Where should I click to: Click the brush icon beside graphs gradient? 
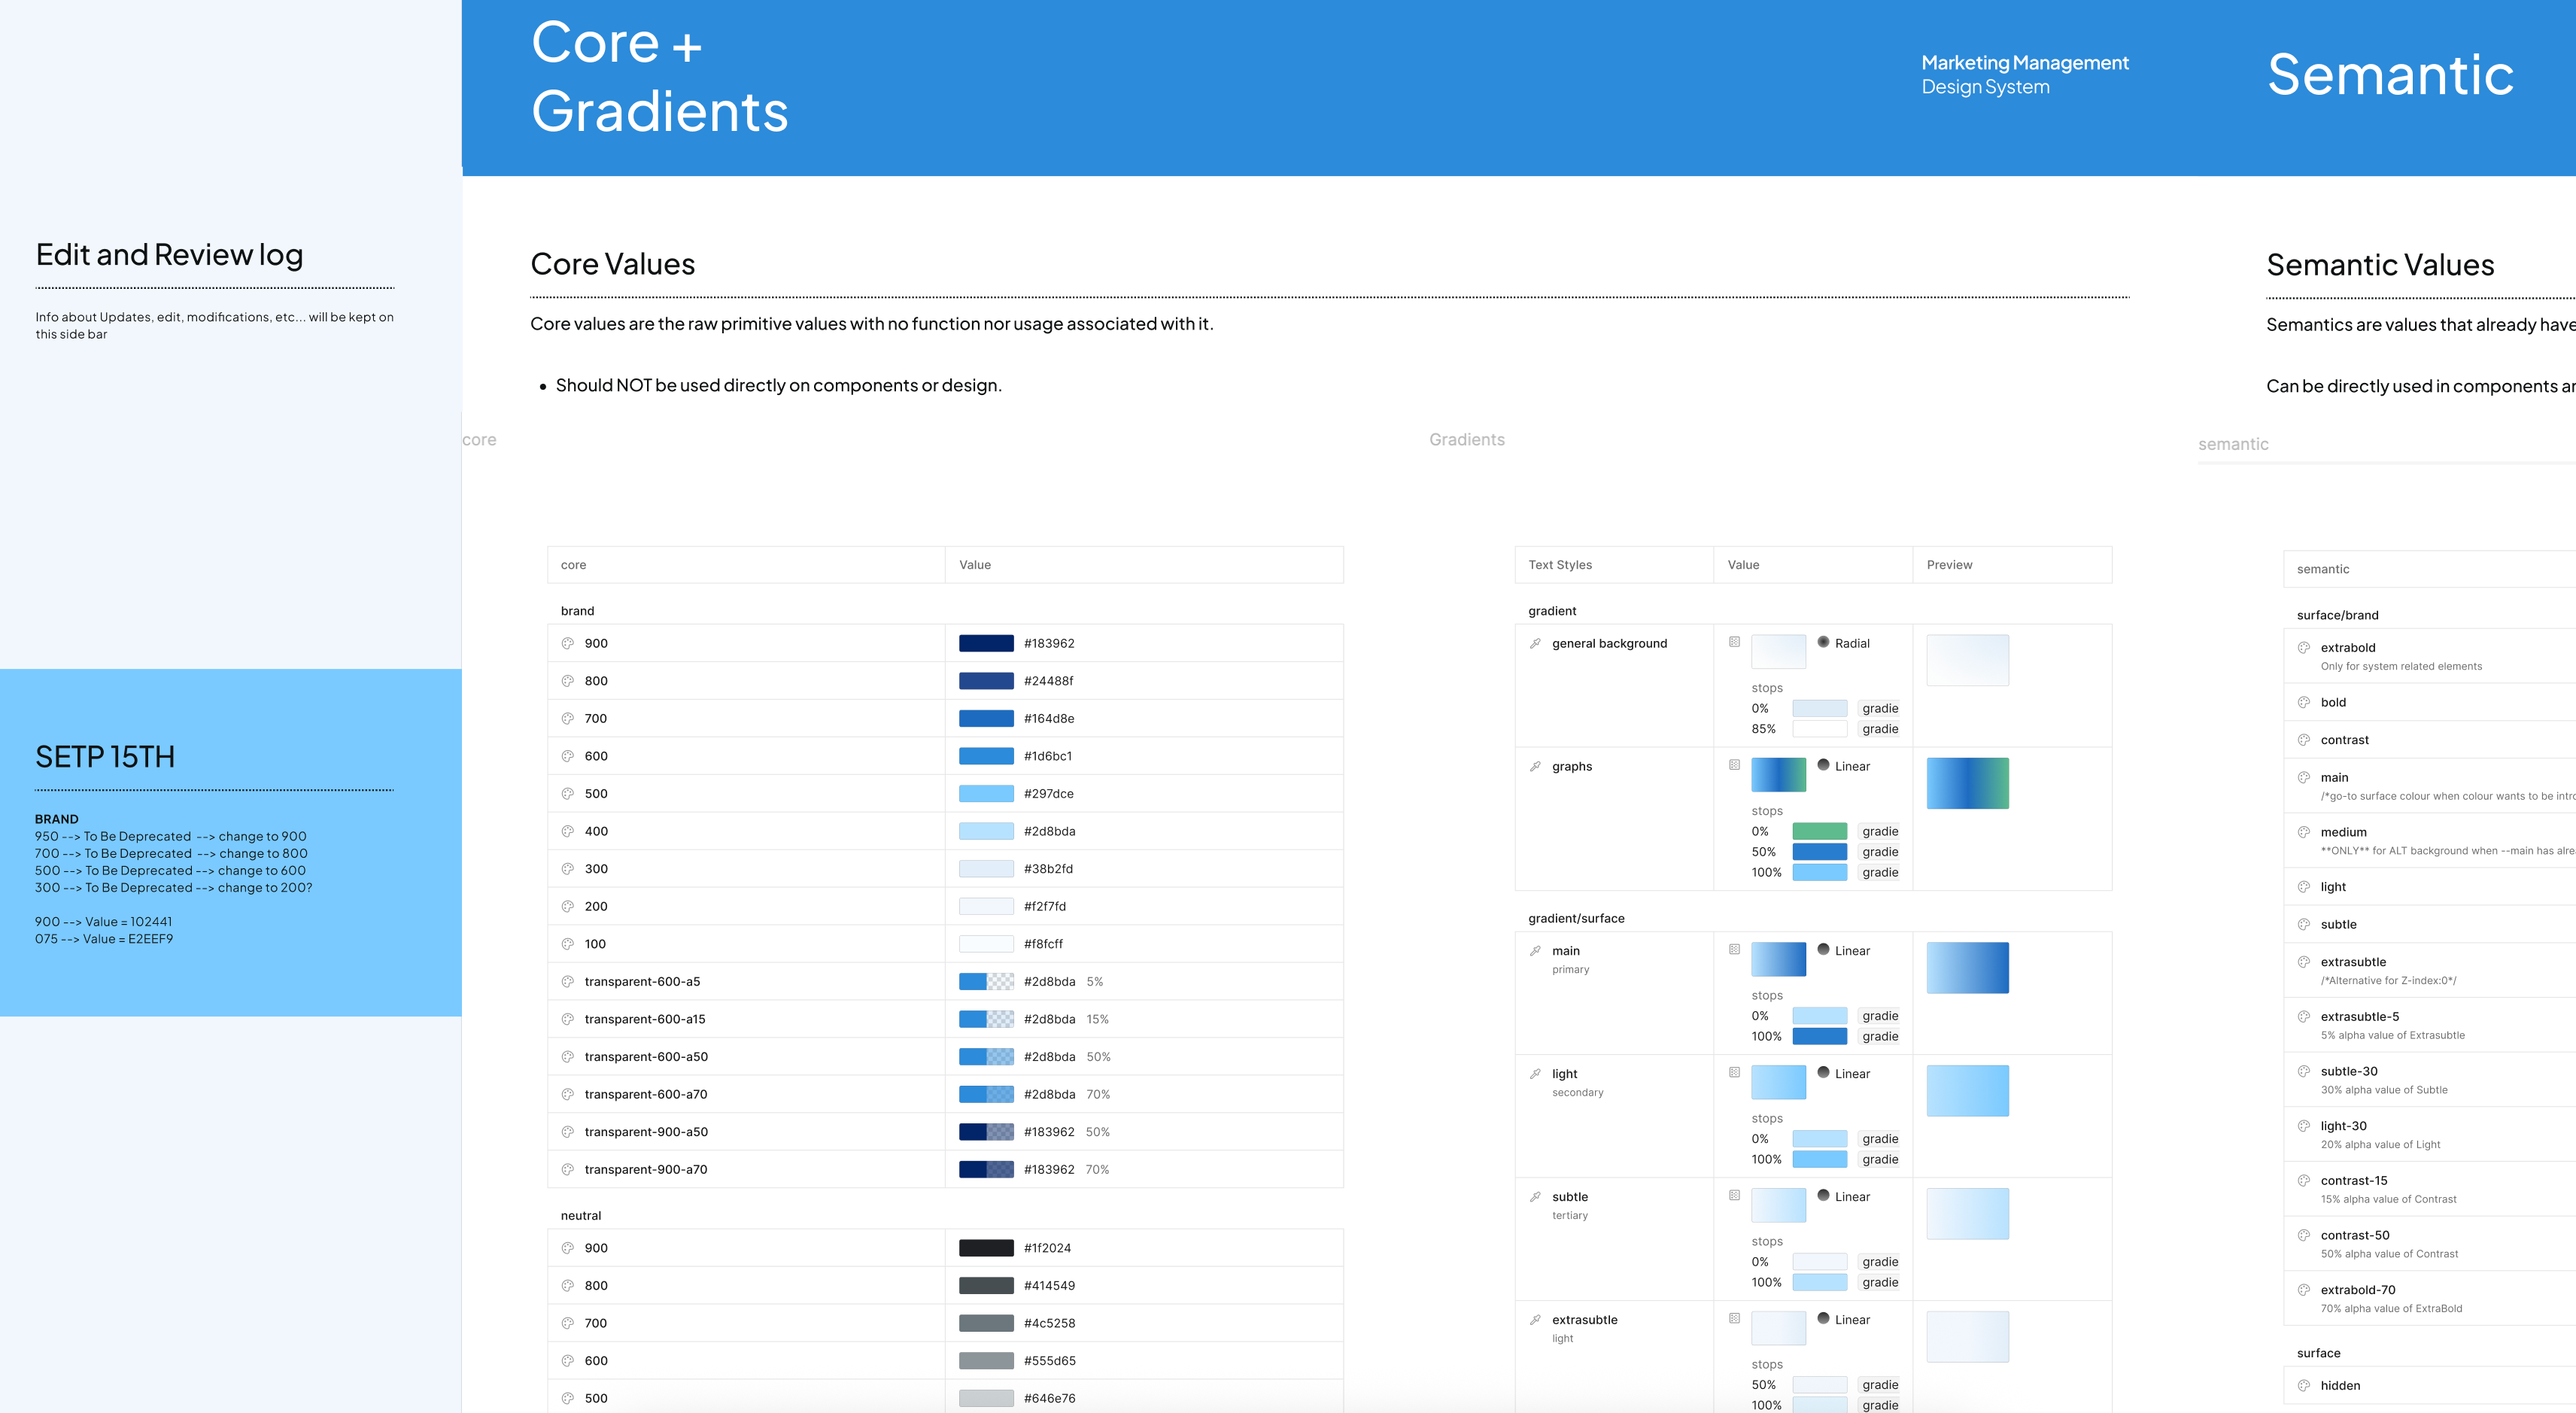click(x=1535, y=766)
